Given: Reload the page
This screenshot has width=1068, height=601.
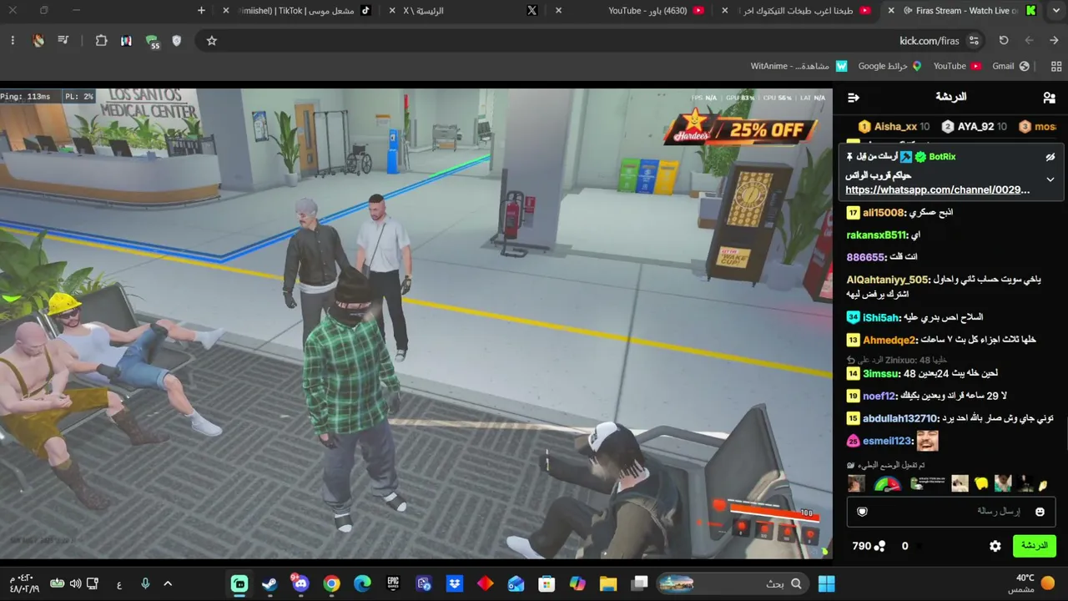Looking at the screenshot, I should 1004,40.
